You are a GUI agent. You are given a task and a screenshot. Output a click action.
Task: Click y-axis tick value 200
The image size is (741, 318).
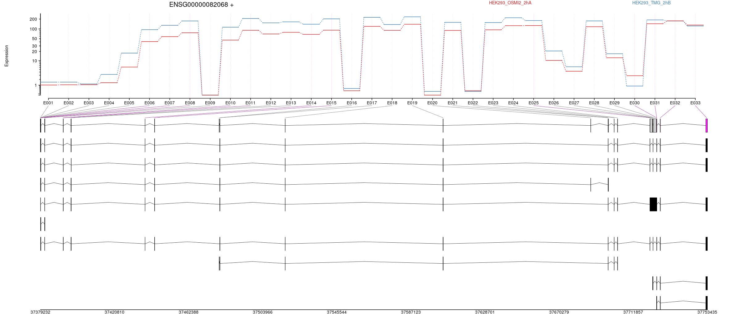pos(33,19)
